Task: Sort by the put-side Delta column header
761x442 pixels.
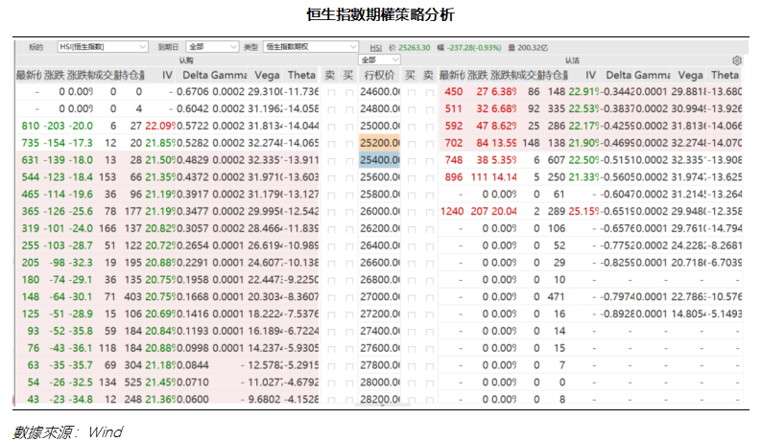Action: point(619,75)
